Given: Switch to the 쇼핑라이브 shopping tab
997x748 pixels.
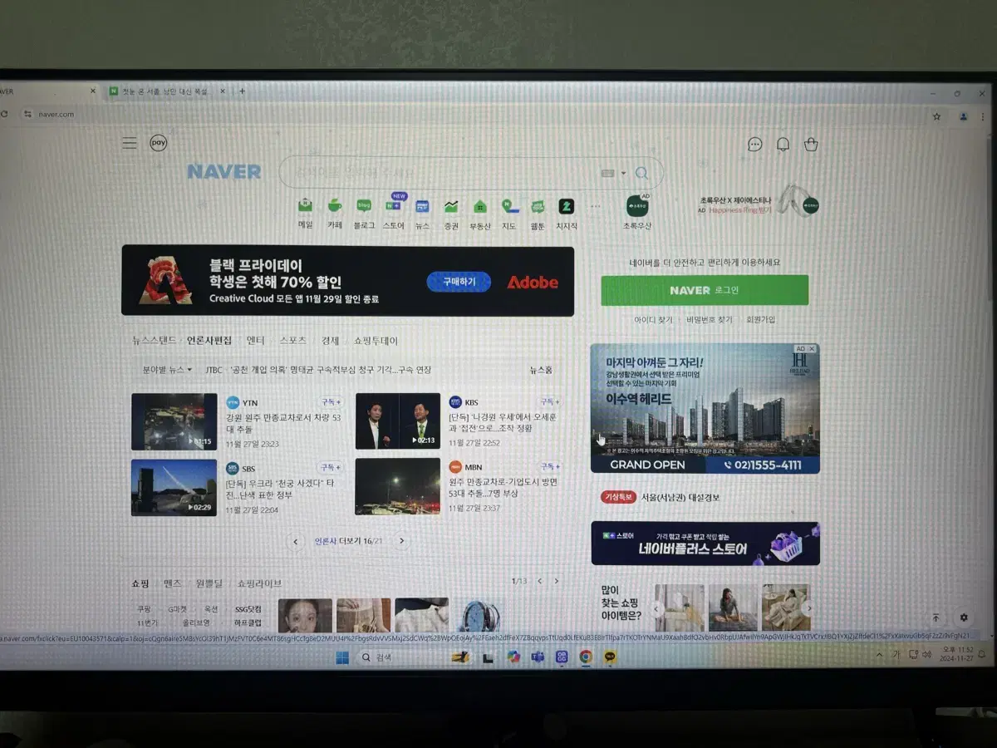Looking at the screenshot, I should pyautogui.click(x=259, y=583).
